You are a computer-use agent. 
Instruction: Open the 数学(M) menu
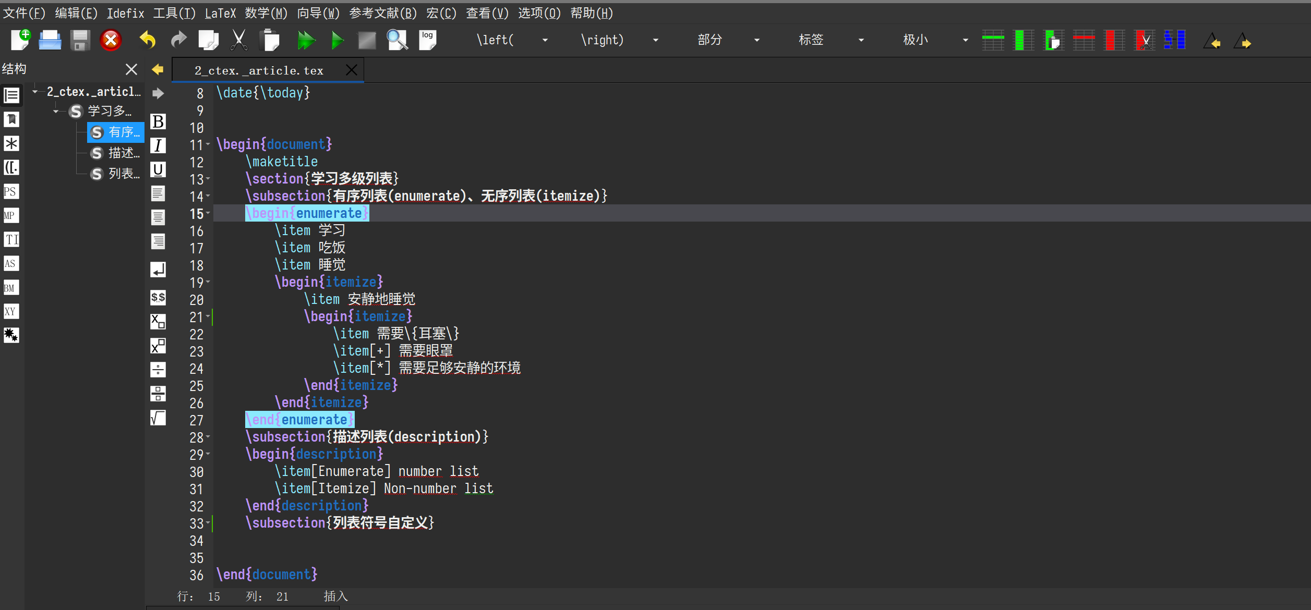pyautogui.click(x=266, y=13)
